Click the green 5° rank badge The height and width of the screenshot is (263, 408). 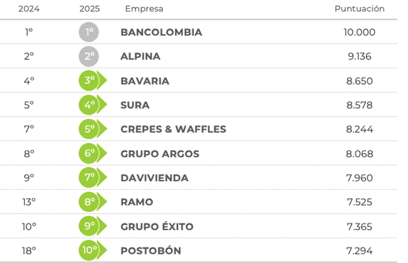point(90,129)
